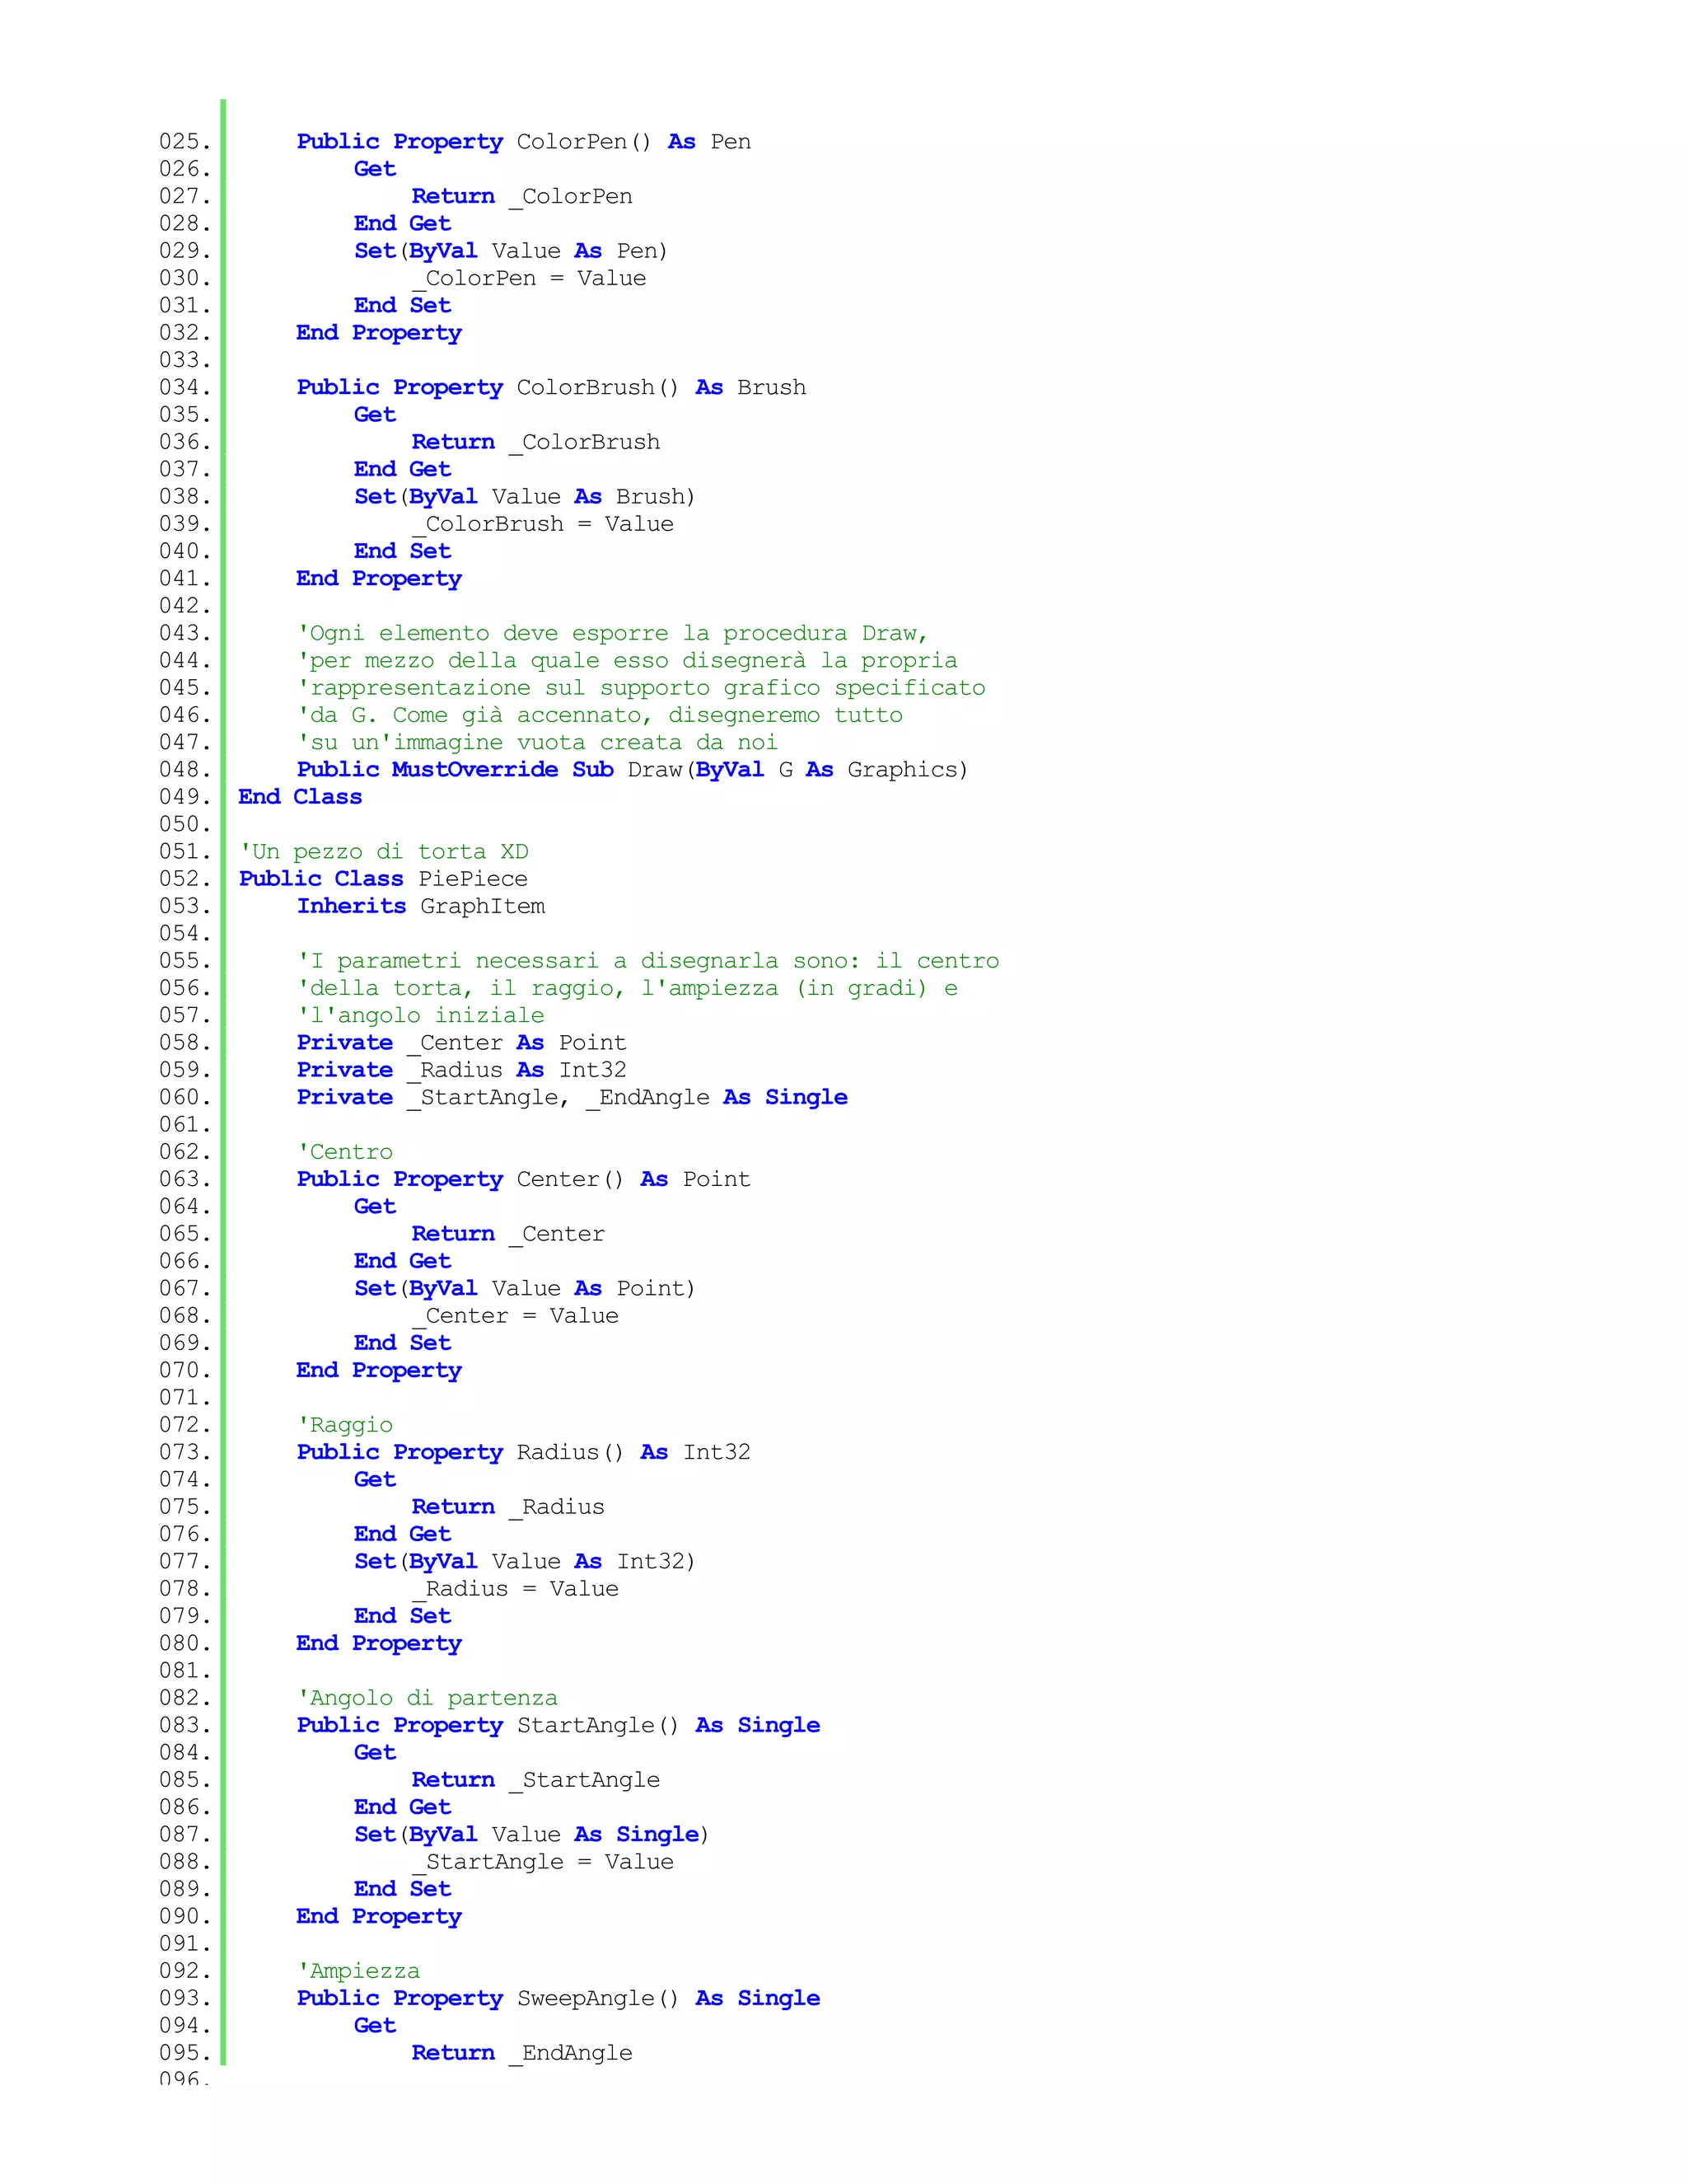
Task: Click the text 'Return _ColorBrush'
Action: tap(535, 442)
